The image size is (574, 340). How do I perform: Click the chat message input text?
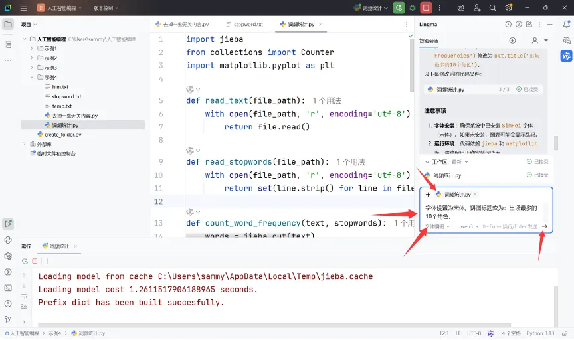481,212
